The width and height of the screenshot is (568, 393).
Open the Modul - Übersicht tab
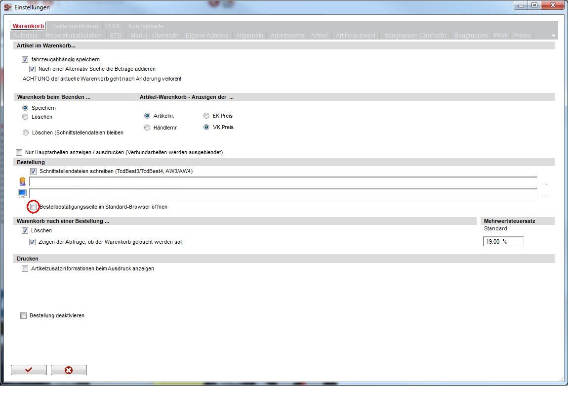(x=154, y=36)
